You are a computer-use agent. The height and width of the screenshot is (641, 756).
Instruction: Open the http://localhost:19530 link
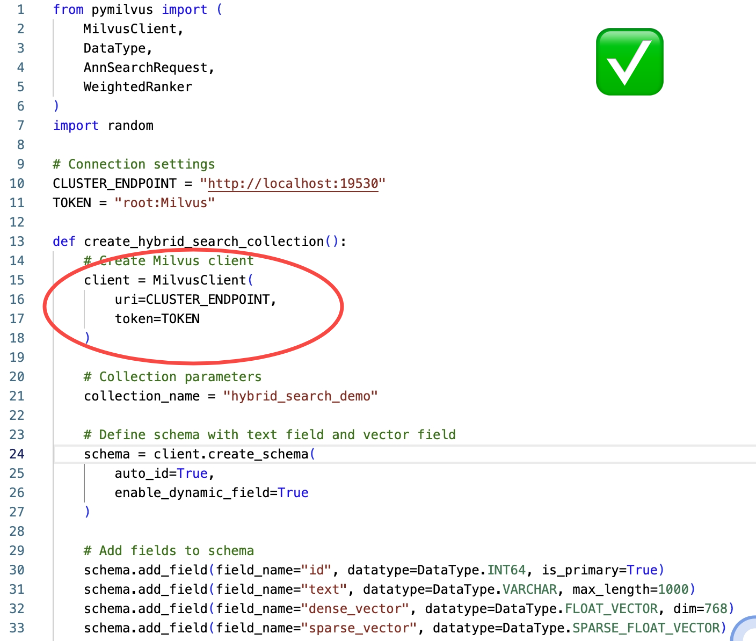pos(293,184)
